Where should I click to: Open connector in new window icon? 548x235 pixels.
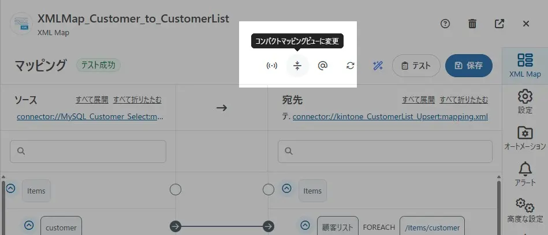click(499, 24)
